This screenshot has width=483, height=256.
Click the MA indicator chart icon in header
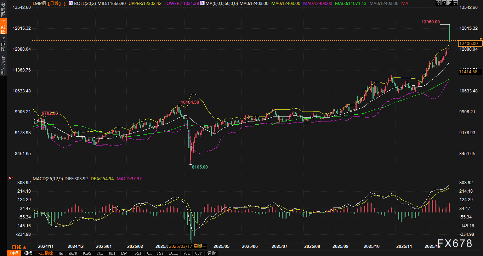202,3
